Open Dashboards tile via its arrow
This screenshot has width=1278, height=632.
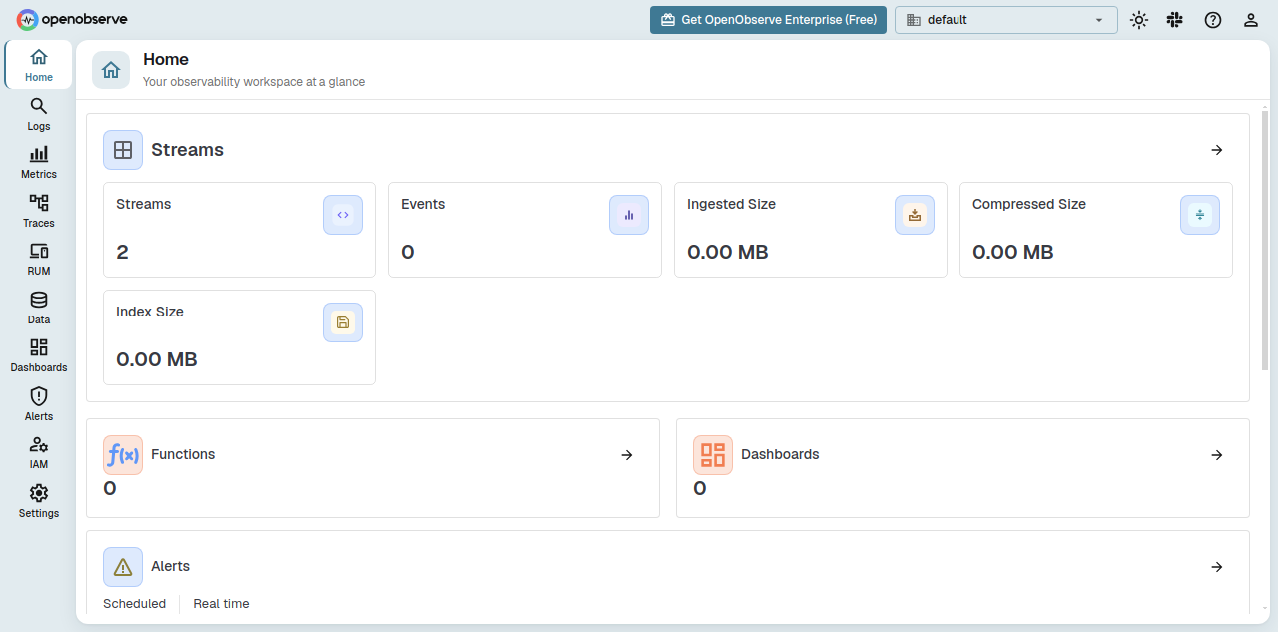[1217, 455]
